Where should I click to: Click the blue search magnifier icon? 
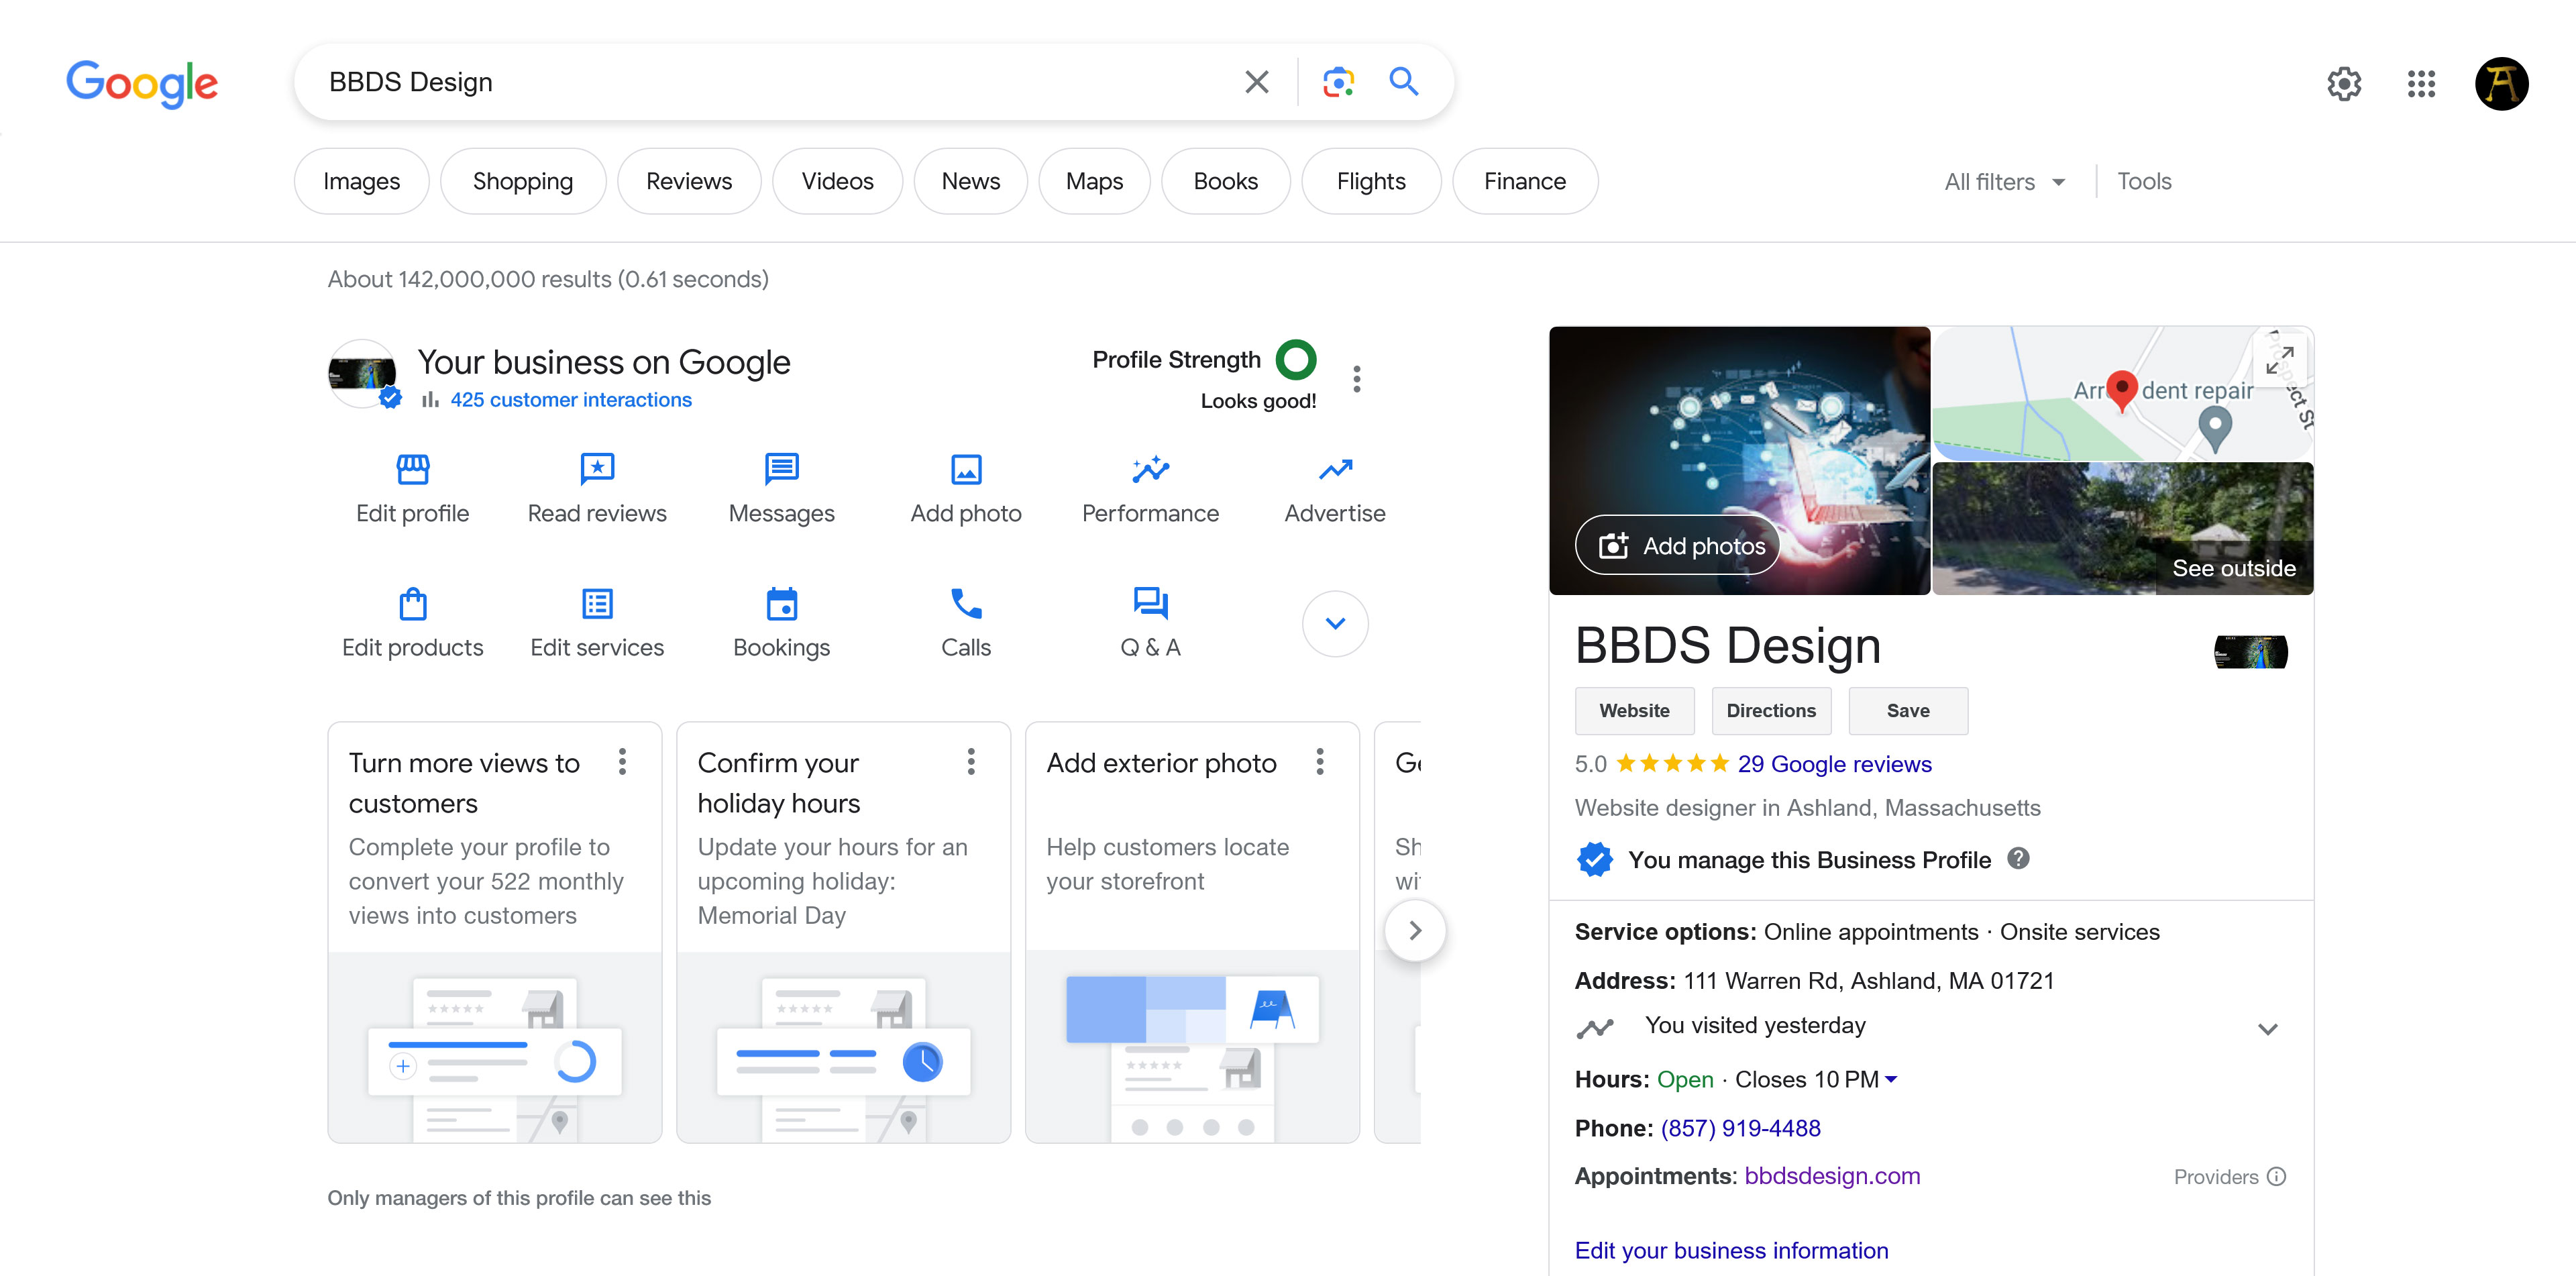(x=1404, y=82)
